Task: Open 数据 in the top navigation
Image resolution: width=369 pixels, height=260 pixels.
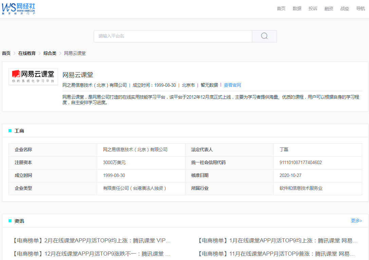Action: 297,9
